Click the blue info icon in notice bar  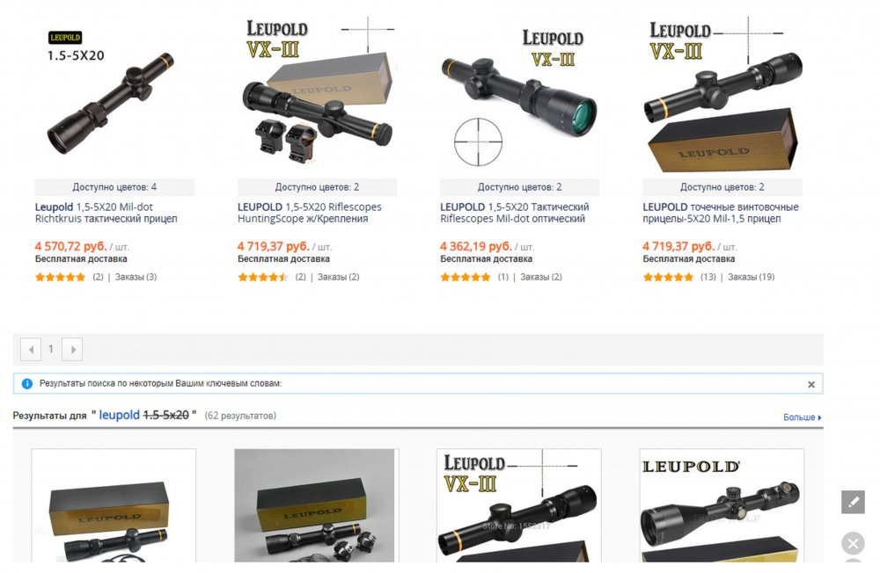click(x=26, y=383)
